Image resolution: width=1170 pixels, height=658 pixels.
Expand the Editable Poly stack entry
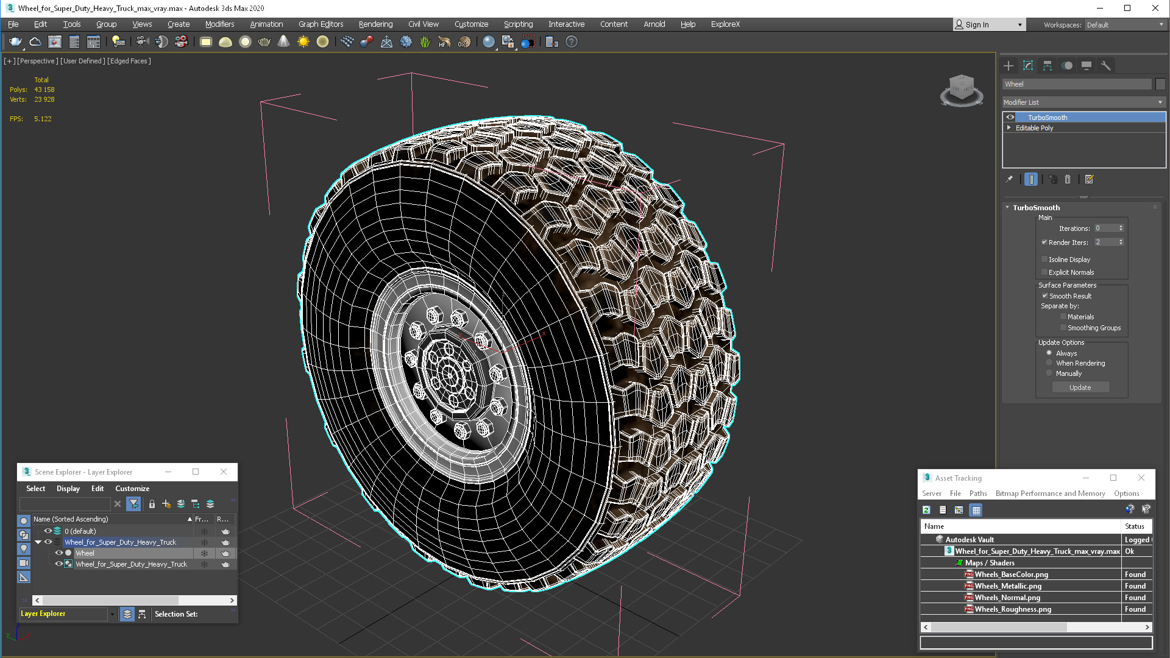pos(1009,128)
